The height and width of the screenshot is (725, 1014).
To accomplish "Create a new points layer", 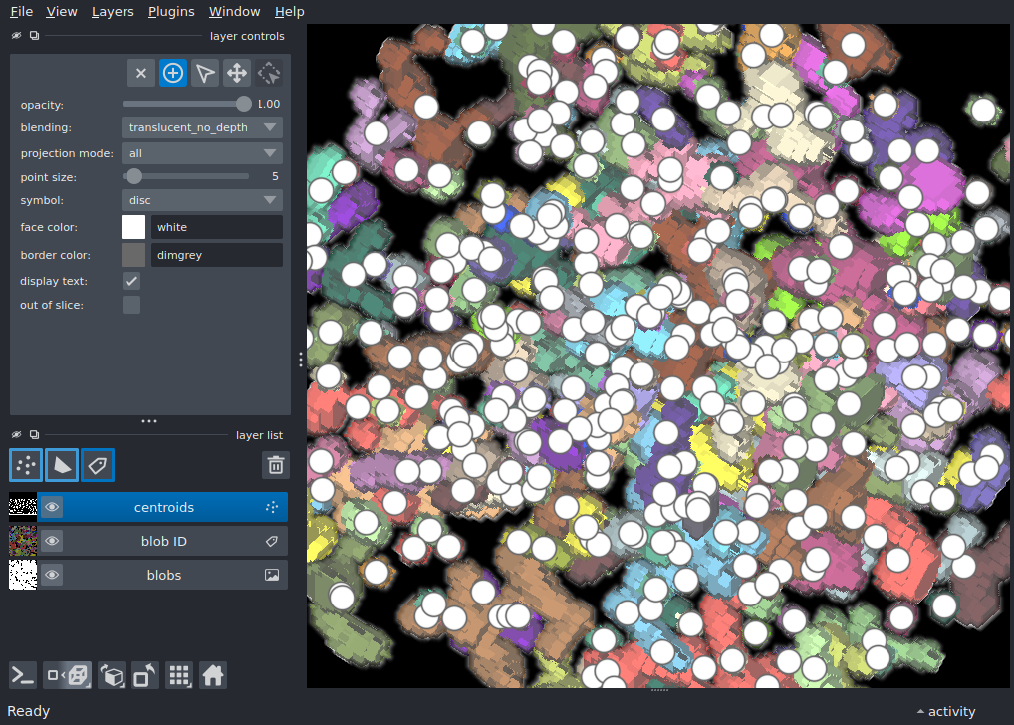I will 26,465.
